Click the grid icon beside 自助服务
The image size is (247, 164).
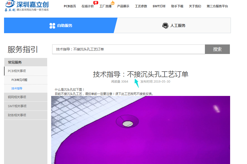click(x=52, y=25)
